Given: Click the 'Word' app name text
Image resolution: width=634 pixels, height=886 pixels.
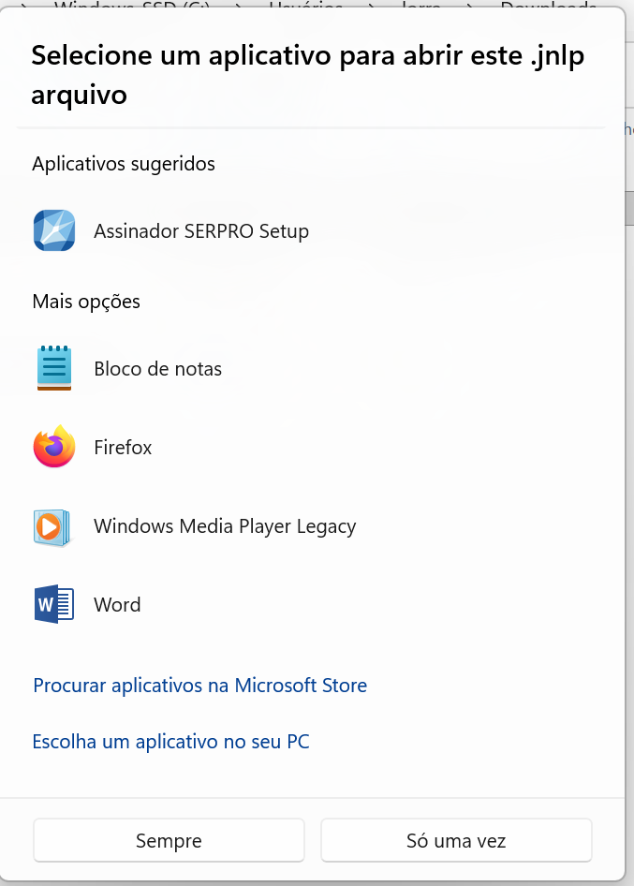Looking at the screenshot, I should (117, 605).
